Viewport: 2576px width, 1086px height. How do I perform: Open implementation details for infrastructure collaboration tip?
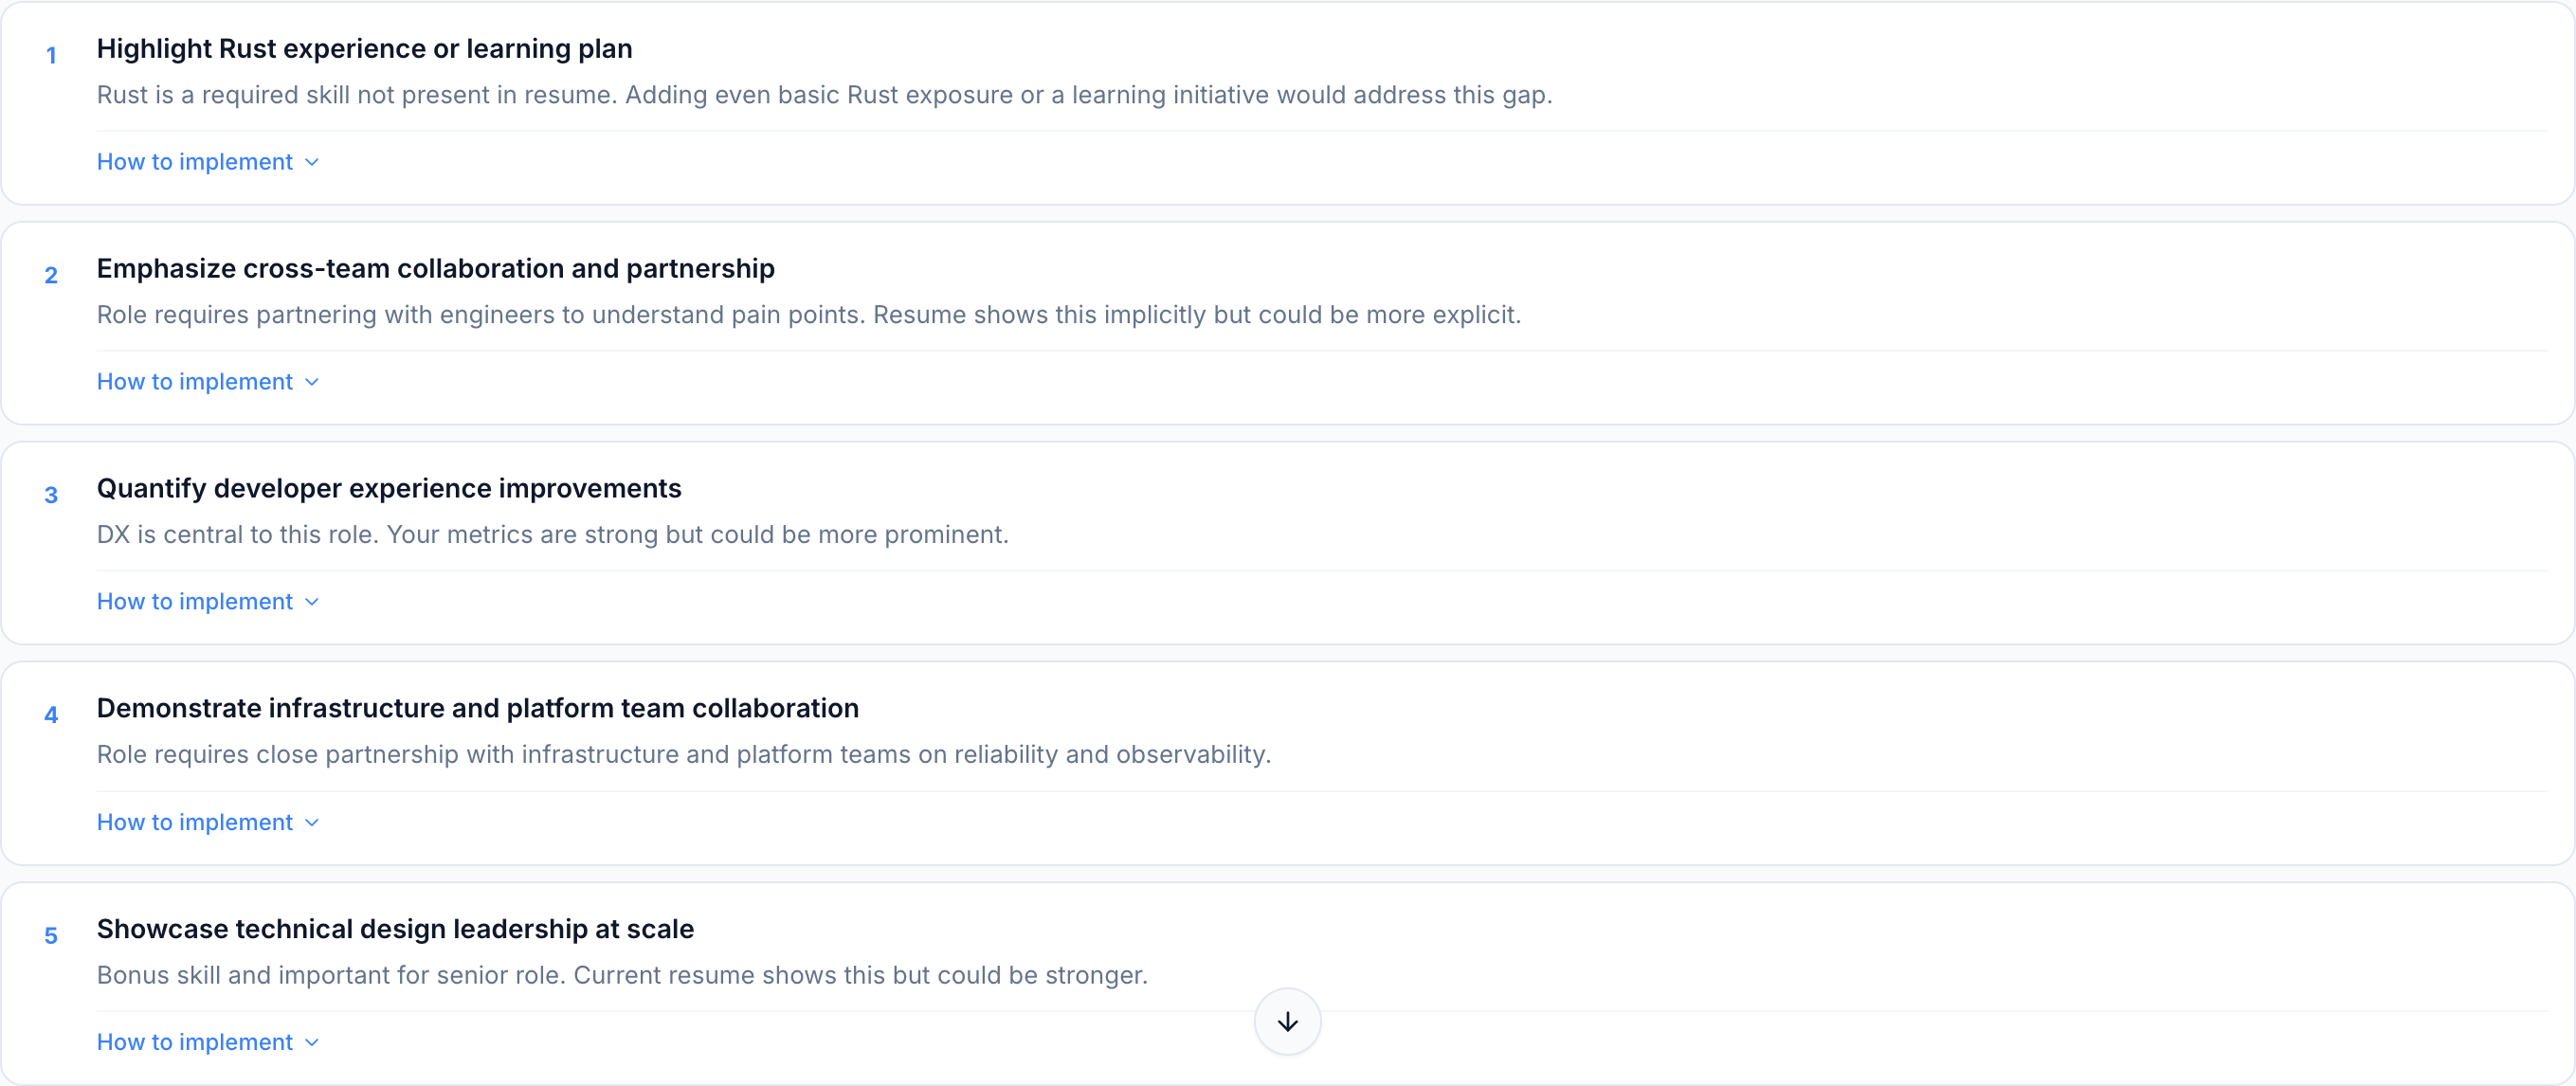point(194,821)
